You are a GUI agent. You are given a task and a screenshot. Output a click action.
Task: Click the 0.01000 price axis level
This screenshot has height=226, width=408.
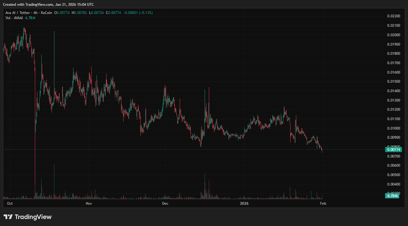coord(393,128)
